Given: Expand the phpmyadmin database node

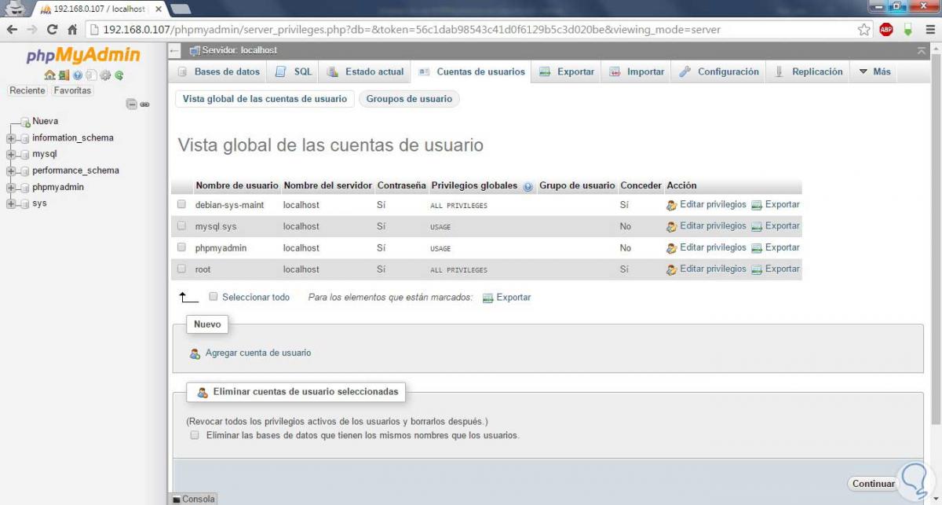Looking at the screenshot, I should click(11, 188).
